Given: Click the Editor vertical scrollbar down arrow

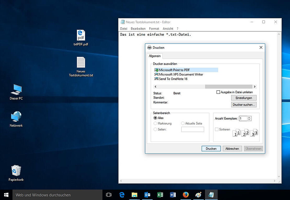Looking at the screenshot, I should click(x=279, y=176).
